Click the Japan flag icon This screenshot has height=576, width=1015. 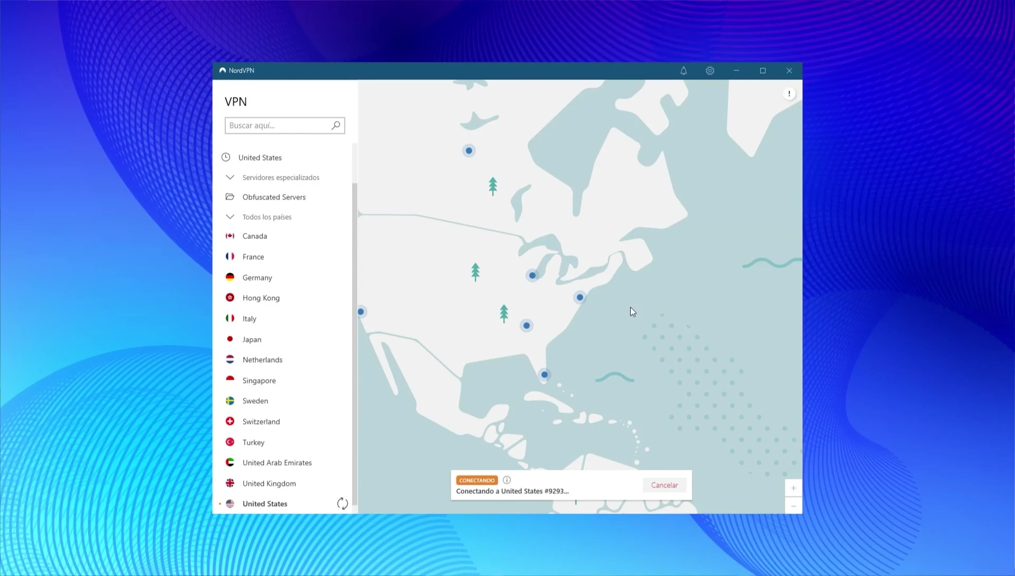pos(230,339)
